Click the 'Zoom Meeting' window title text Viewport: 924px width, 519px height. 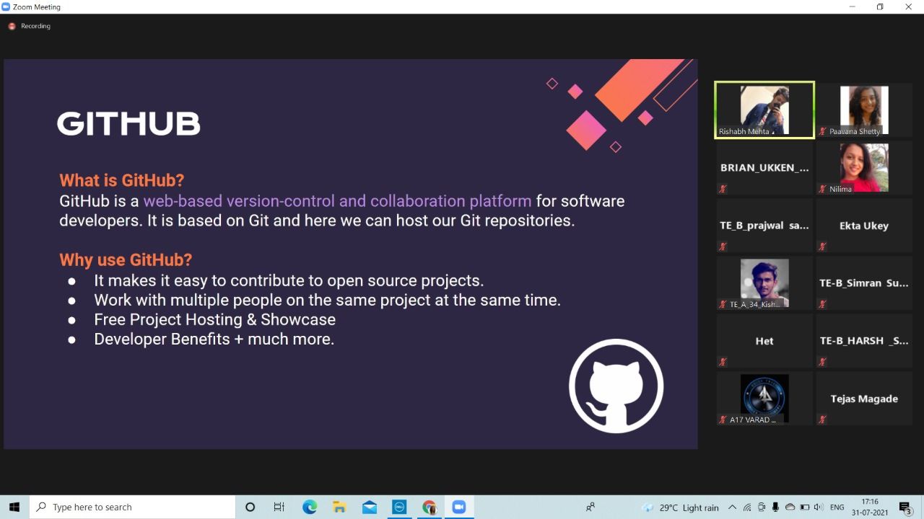[x=37, y=6]
